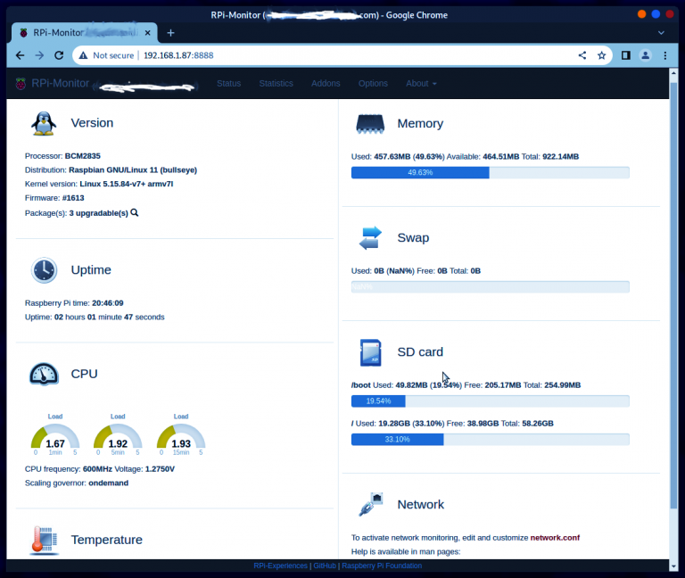The image size is (685, 578).
Task: Click the magnifier next to upgradable packages
Action: 135,213
